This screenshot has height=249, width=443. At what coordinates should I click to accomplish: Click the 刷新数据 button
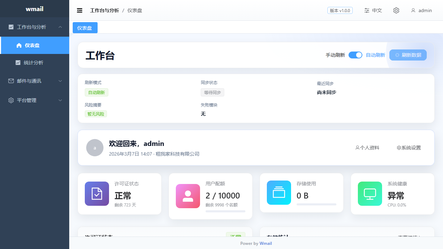coord(408,55)
